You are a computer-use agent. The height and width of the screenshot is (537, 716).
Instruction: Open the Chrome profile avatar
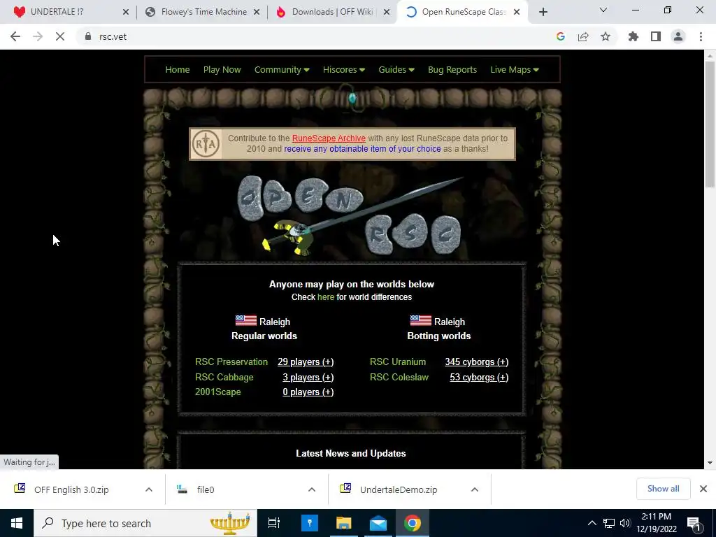pos(678,36)
